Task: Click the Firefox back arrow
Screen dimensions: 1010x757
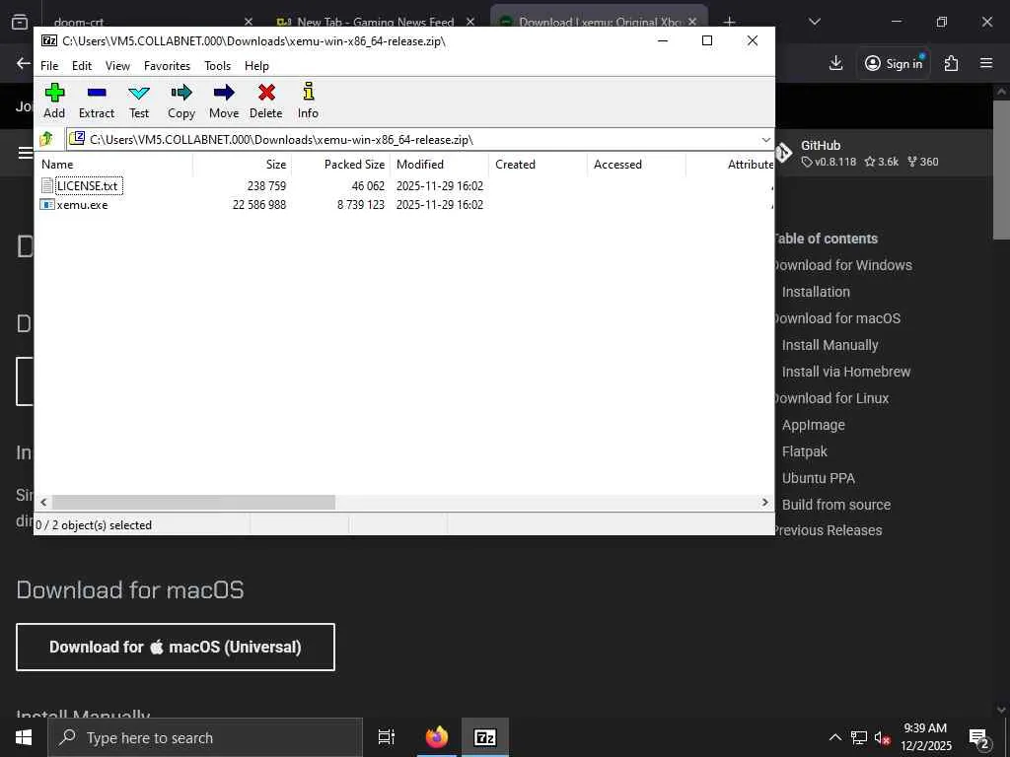Action: 24,63
